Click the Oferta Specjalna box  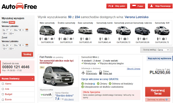coord(111,95)
